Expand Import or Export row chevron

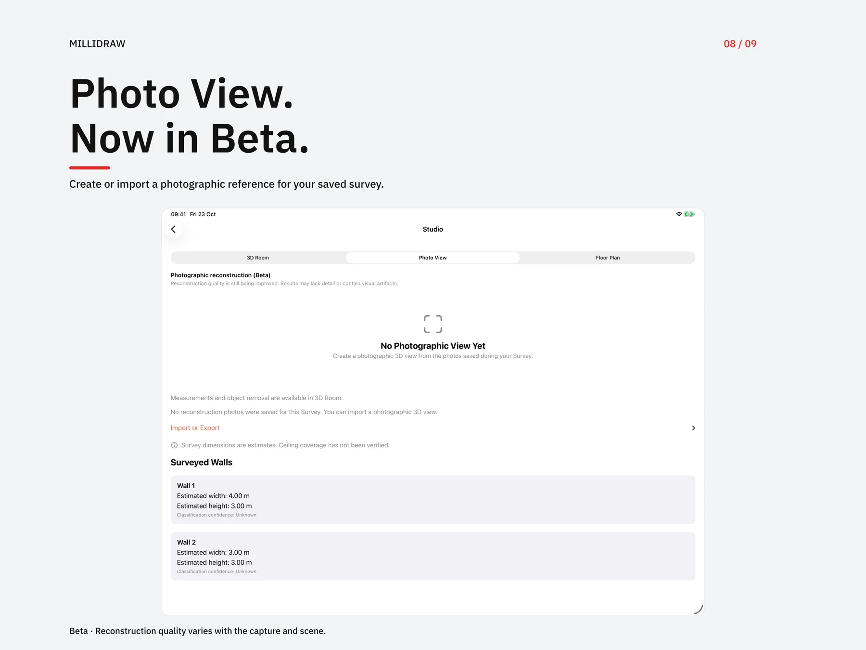(693, 428)
